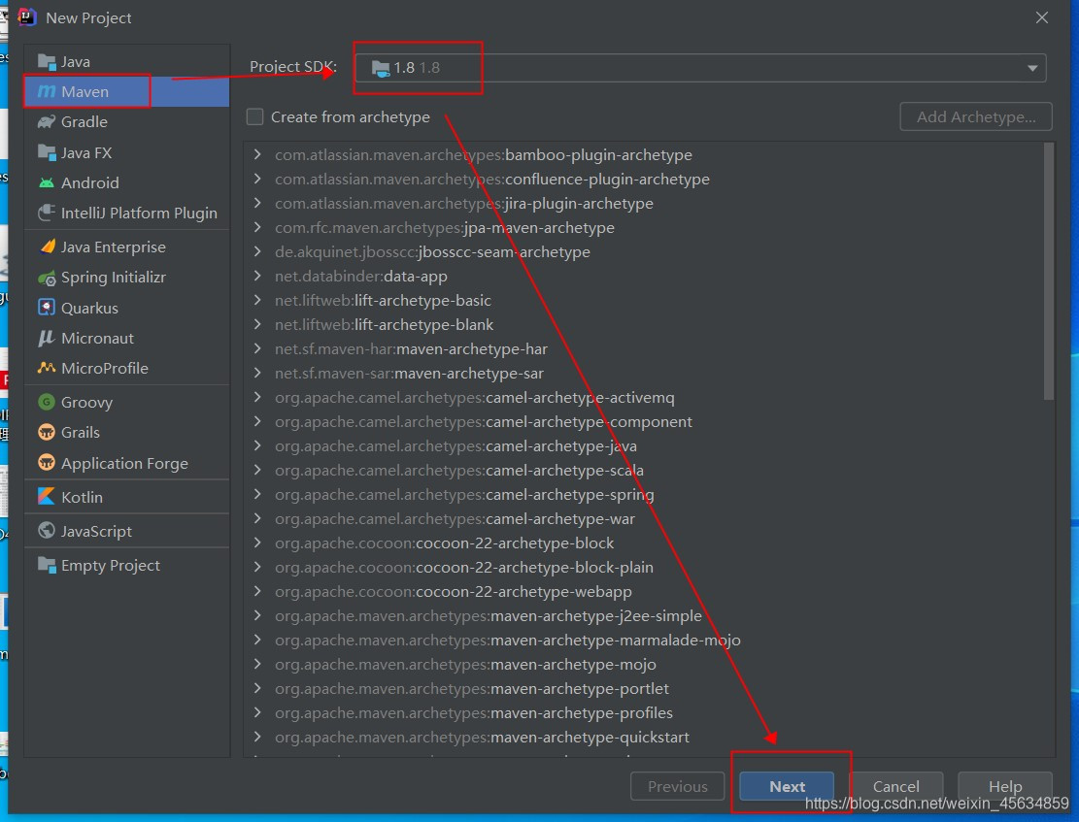
Task: Click the Help button
Action: tap(1004, 786)
